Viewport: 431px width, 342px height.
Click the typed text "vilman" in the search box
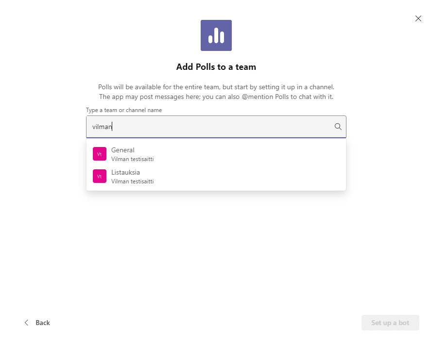point(102,127)
